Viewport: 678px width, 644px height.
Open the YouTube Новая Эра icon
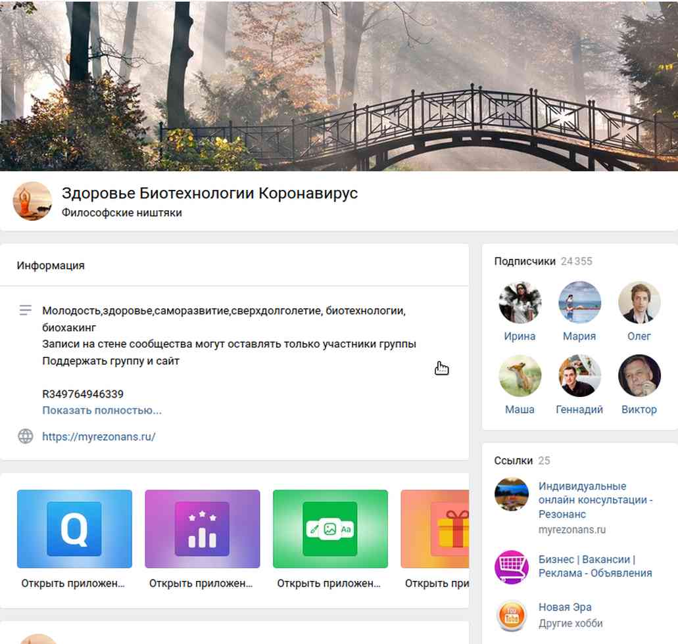click(512, 616)
